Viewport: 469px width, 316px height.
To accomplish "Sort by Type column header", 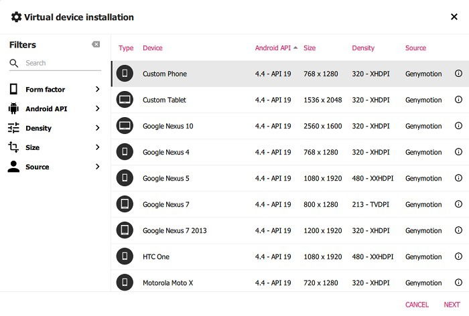I will coord(126,48).
